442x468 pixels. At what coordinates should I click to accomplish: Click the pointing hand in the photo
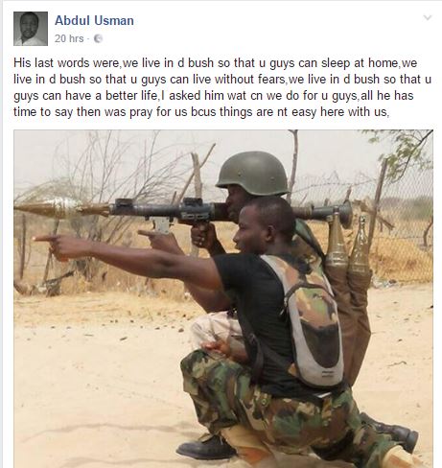click(x=56, y=245)
